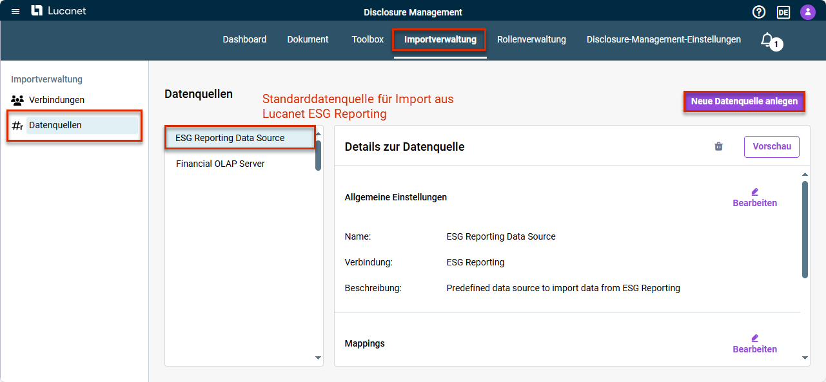Open the hamburger main menu
This screenshot has height=382, width=826.
point(15,12)
